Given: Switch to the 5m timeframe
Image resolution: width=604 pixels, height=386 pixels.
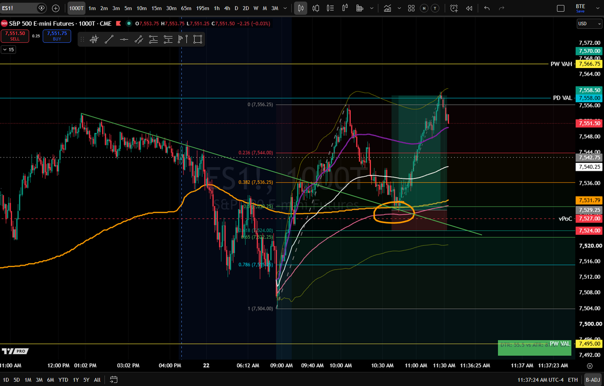Looking at the screenshot, I should coord(128,8).
